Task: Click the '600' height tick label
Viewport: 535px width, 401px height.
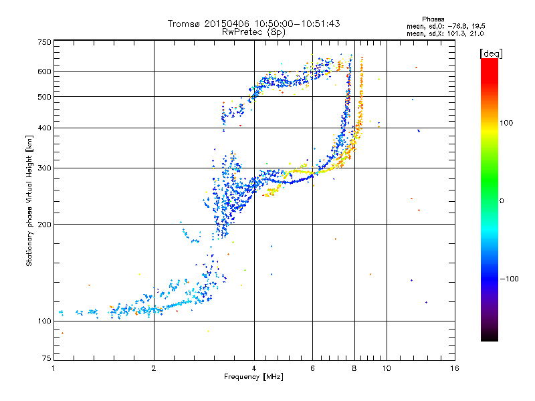Action: [44, 72]
